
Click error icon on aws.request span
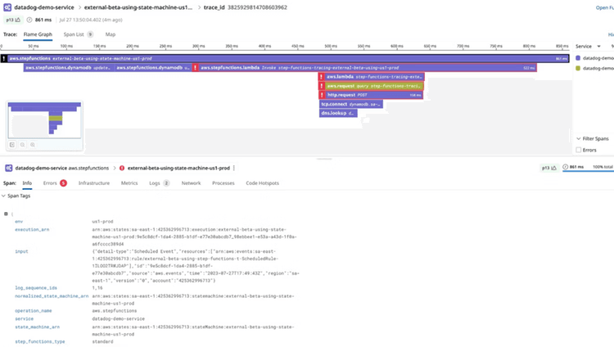322,86
